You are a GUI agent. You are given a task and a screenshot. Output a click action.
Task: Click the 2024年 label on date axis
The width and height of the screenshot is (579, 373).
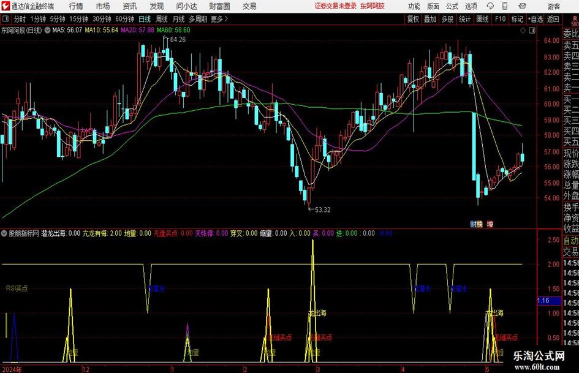12,369
